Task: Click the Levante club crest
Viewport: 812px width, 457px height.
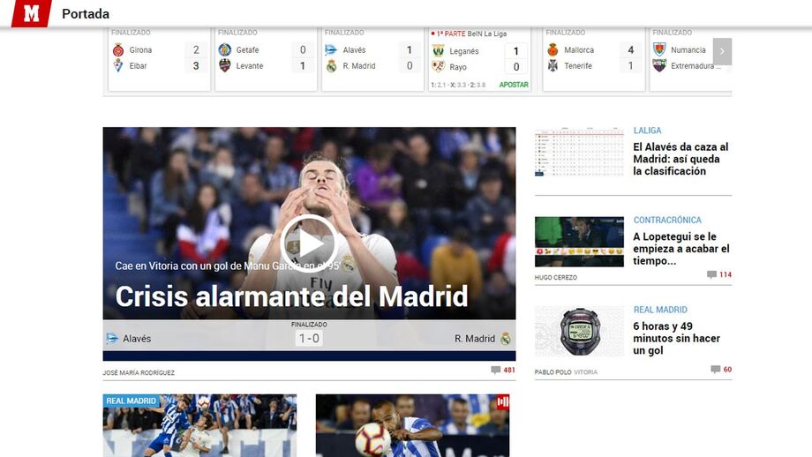Action: (x=225, y=66)
